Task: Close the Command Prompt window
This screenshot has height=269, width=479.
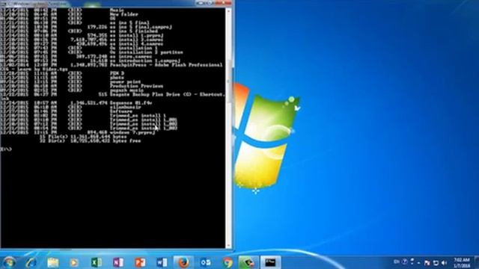Action: (223, 3)
